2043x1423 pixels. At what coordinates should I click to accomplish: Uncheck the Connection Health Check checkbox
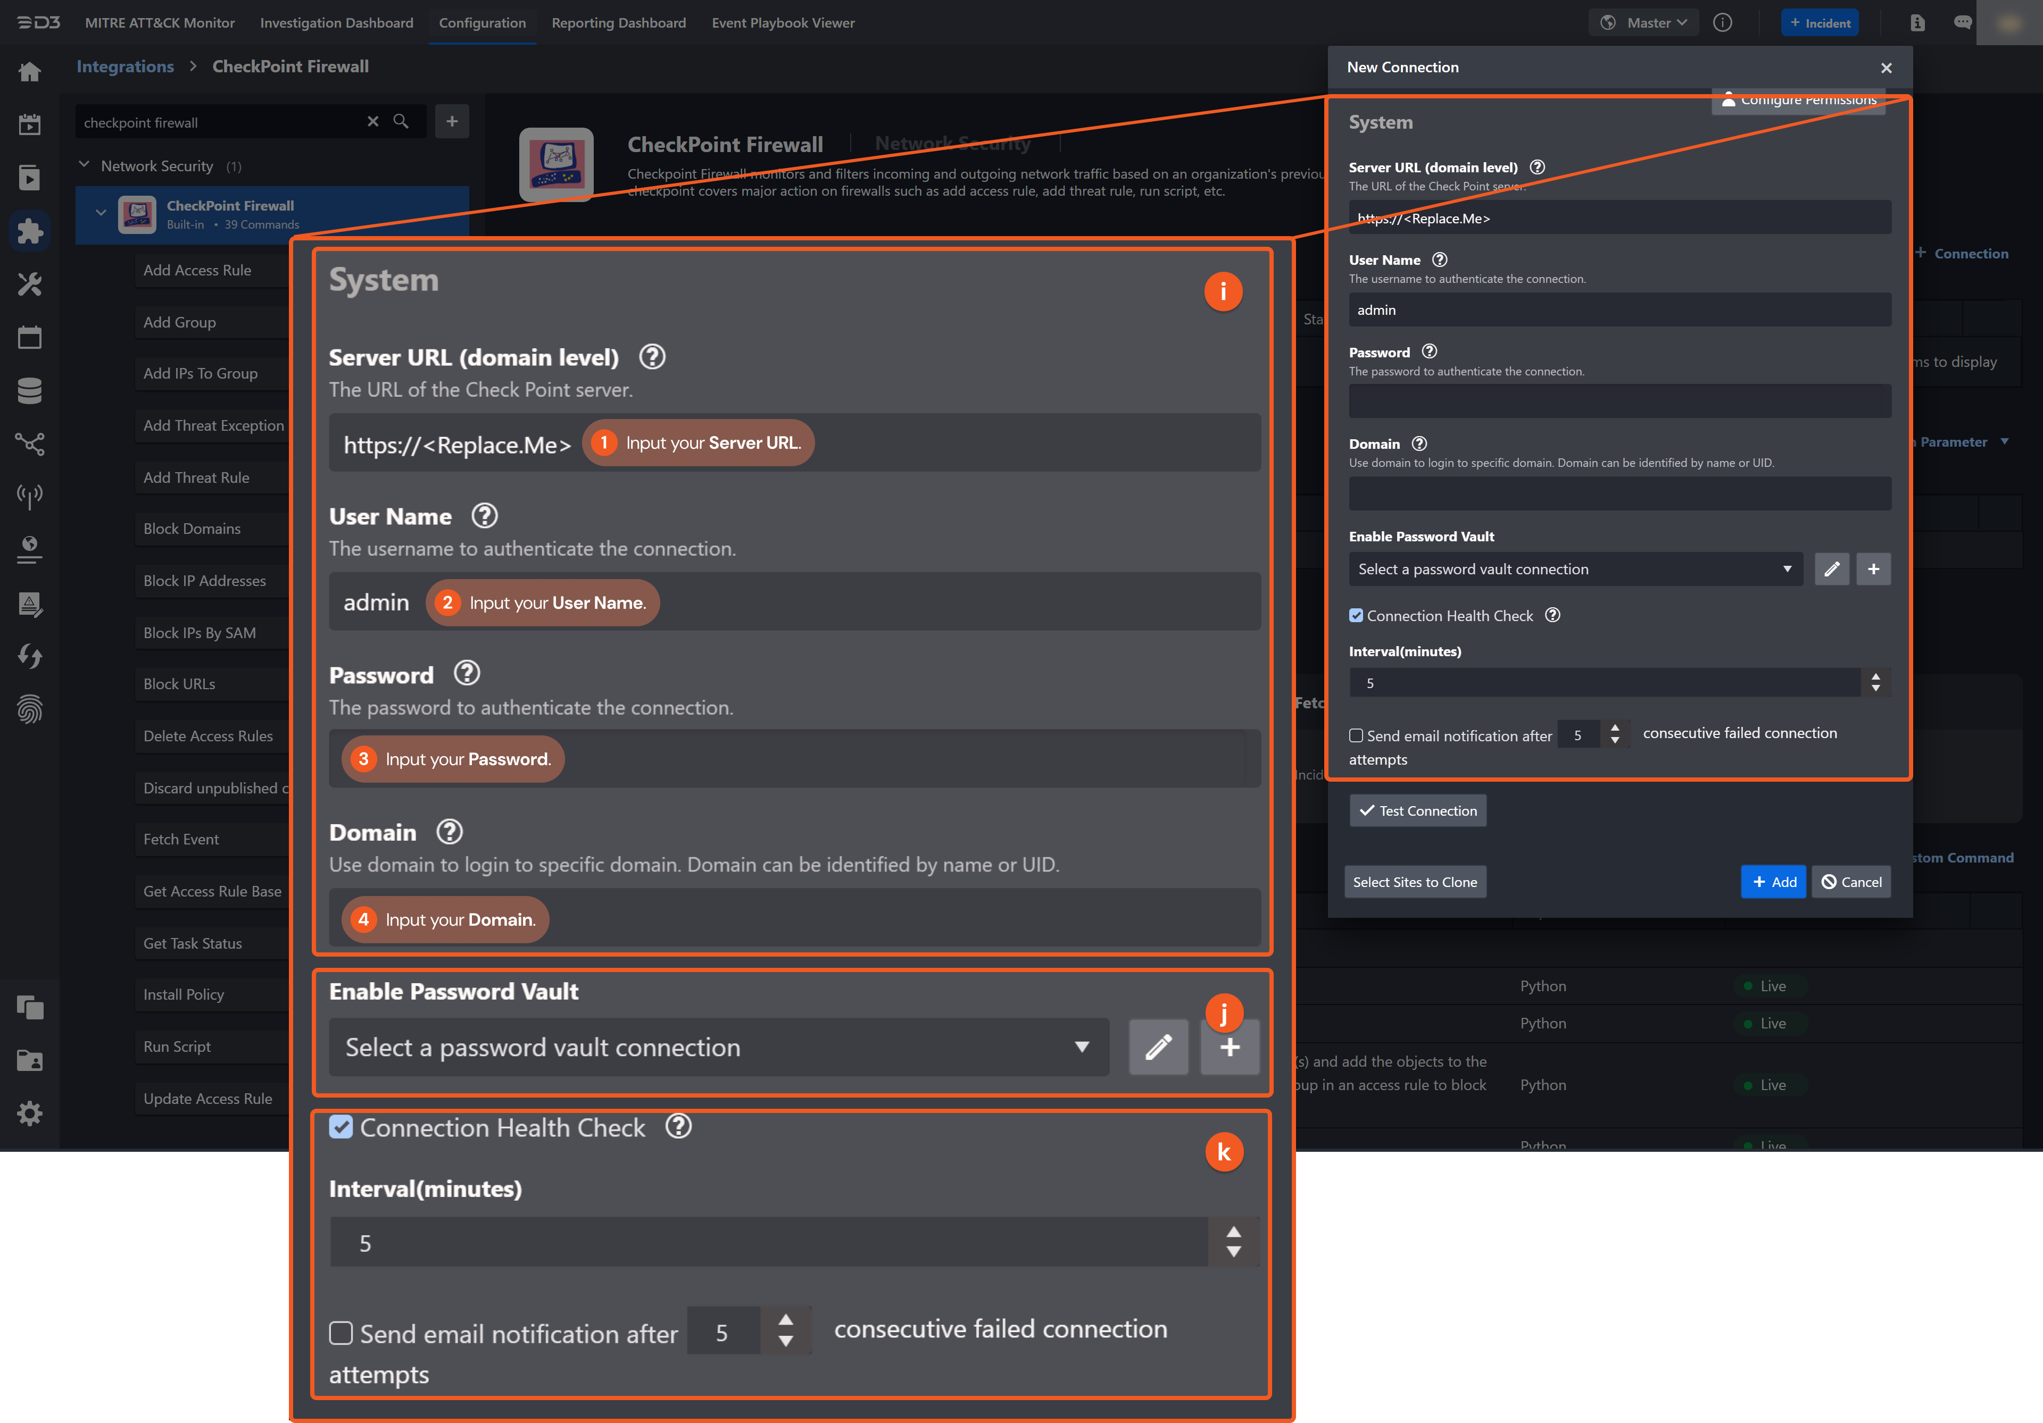pyautogui.click(x=341, y=1127)
